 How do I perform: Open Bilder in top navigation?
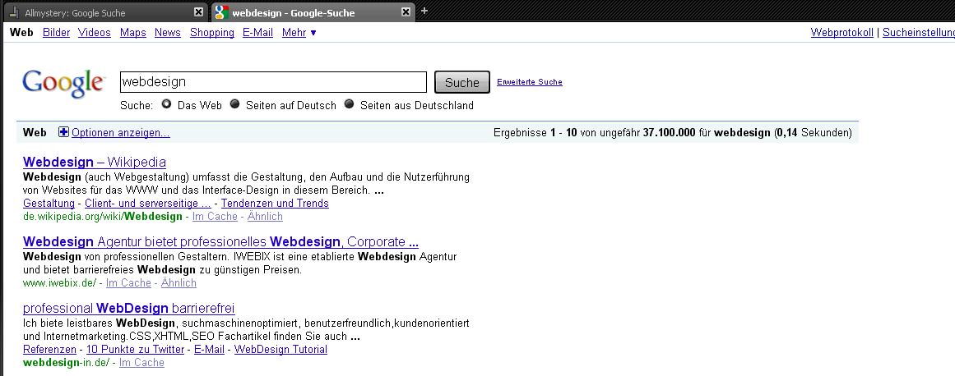[56, 33]
